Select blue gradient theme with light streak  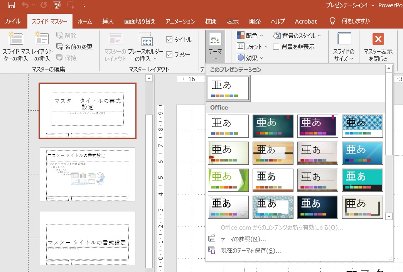point(363,153)
